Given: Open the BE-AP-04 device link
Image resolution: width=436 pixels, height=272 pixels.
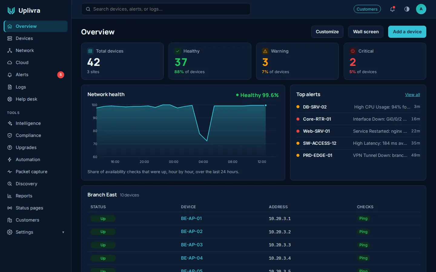Looking at the screenshot, I should coord(192,258).
